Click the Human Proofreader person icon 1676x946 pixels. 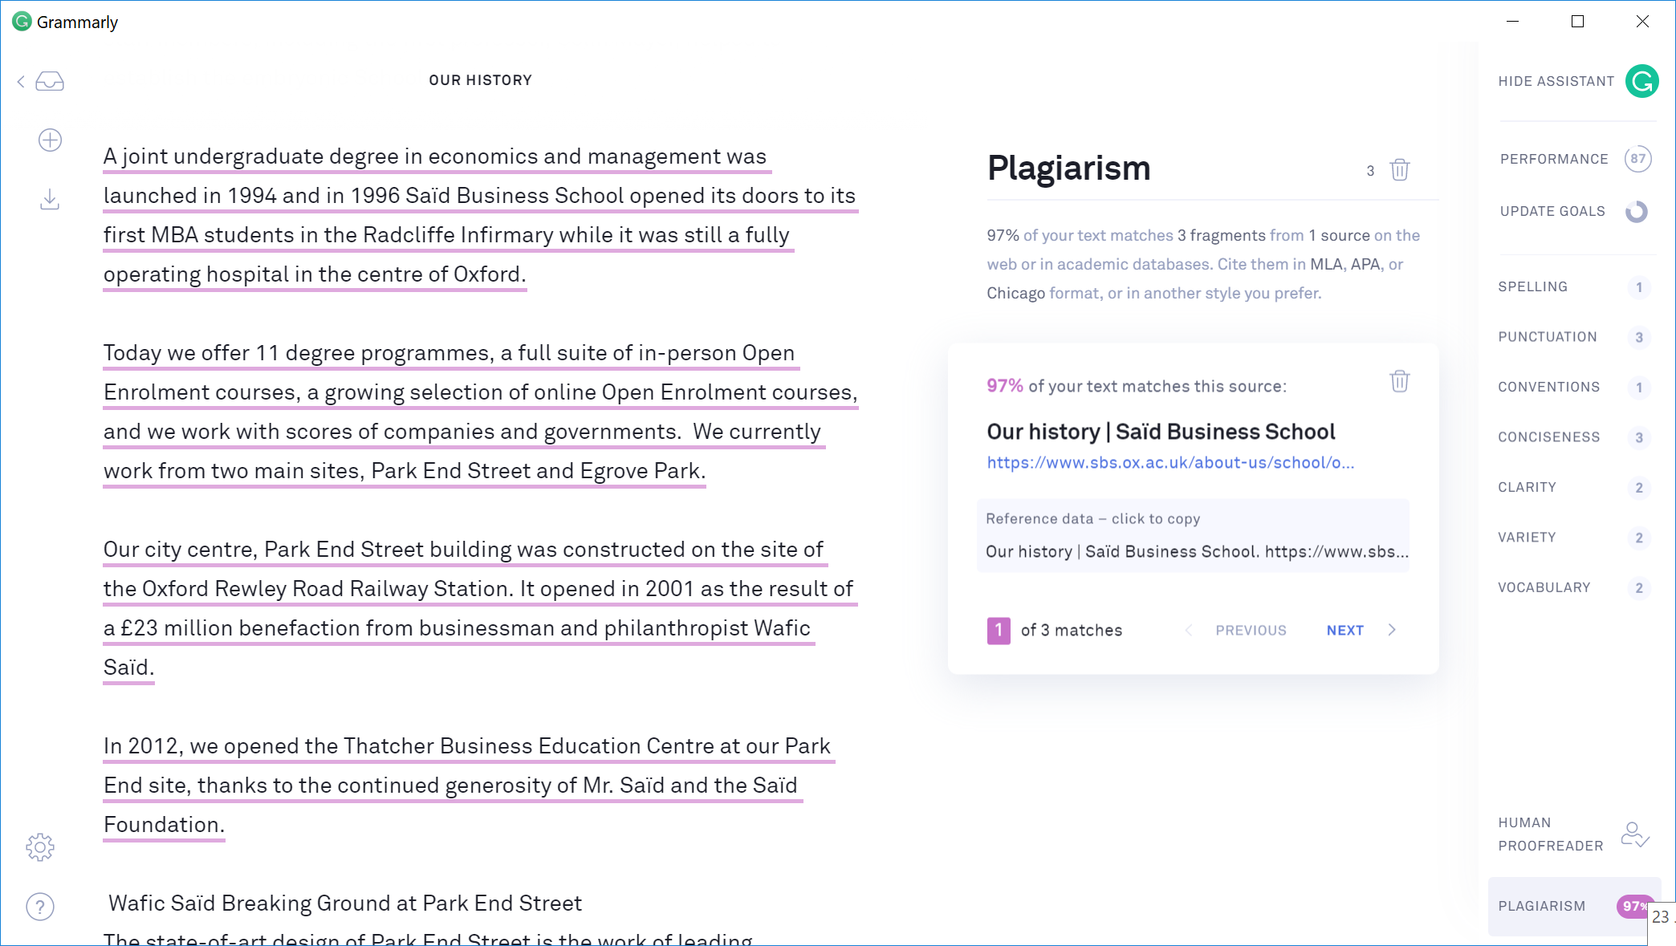click(x=1634, y=834)
